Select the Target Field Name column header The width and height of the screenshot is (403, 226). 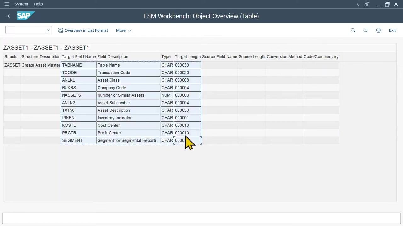coord(79,57)
